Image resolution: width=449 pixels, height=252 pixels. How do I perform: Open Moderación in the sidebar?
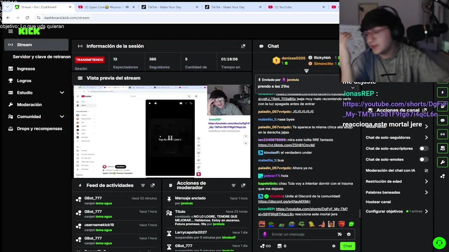click(29, 105)
